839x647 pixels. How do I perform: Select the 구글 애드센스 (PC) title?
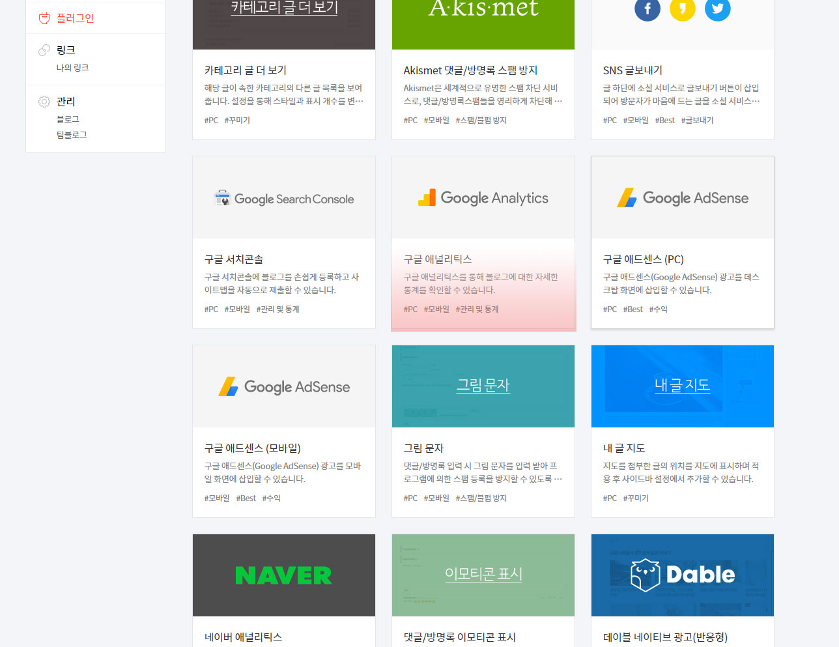coord(644,259)
